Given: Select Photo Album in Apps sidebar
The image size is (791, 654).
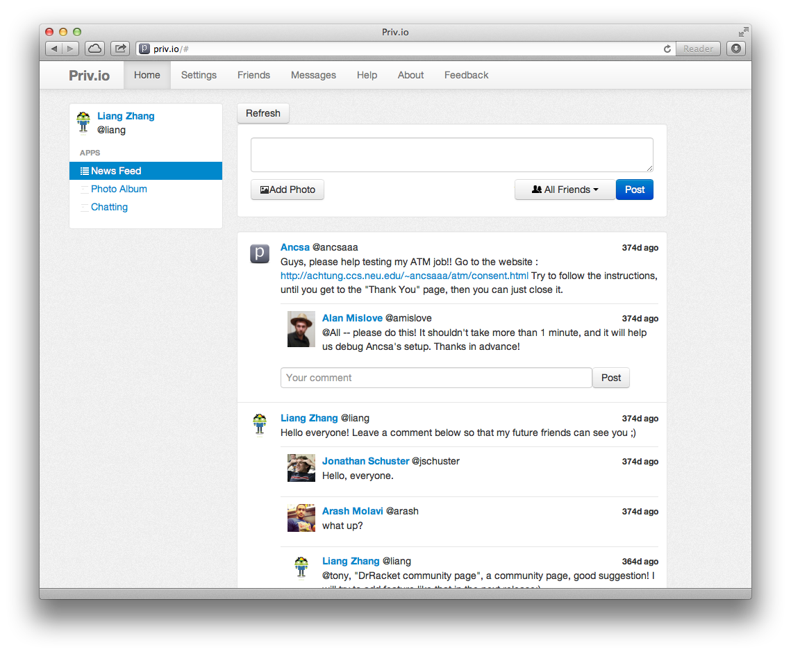Looking at the screenshot, I should point(119,189).
